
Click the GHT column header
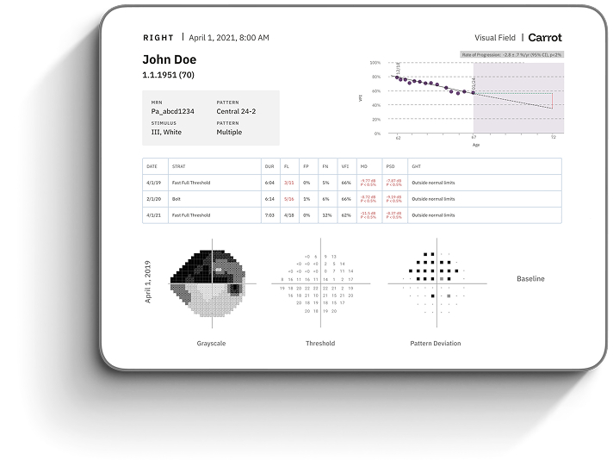[x=418, y=165]
